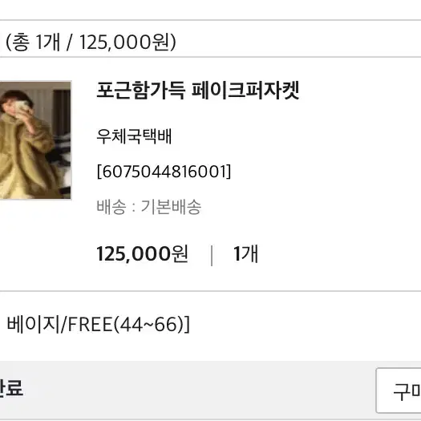Click the opening parenthesis of order summary

point(9,43)
